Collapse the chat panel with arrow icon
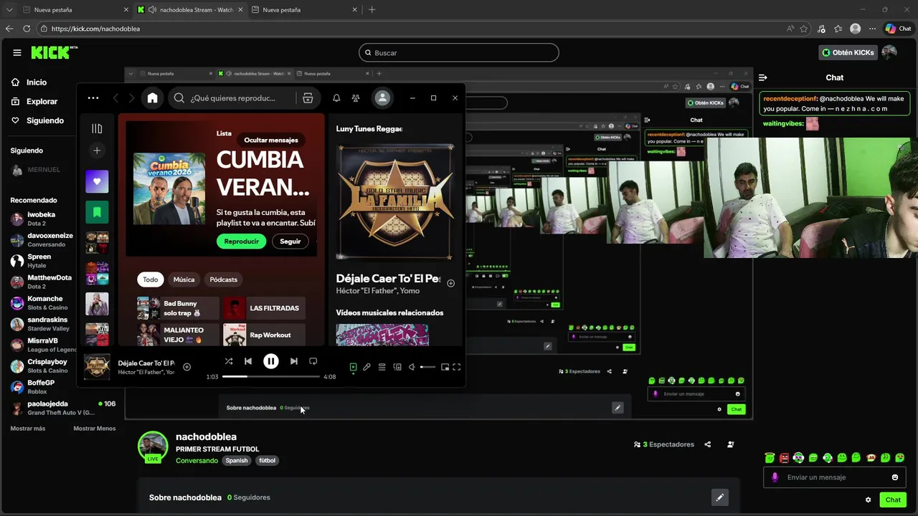 click(763, 77)
